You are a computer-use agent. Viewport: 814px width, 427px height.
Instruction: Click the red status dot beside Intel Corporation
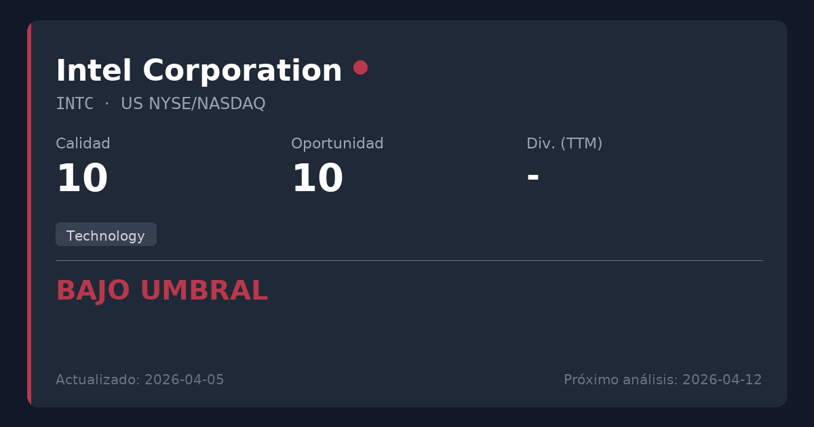(x=360, y=67)
